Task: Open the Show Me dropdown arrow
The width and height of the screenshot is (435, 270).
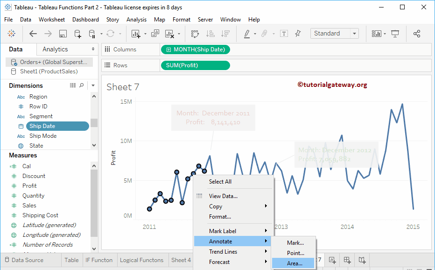Action: click(385, 34)
